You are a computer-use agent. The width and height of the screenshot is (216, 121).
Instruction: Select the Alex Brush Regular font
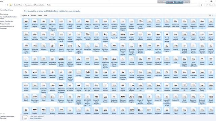(202, 36)
